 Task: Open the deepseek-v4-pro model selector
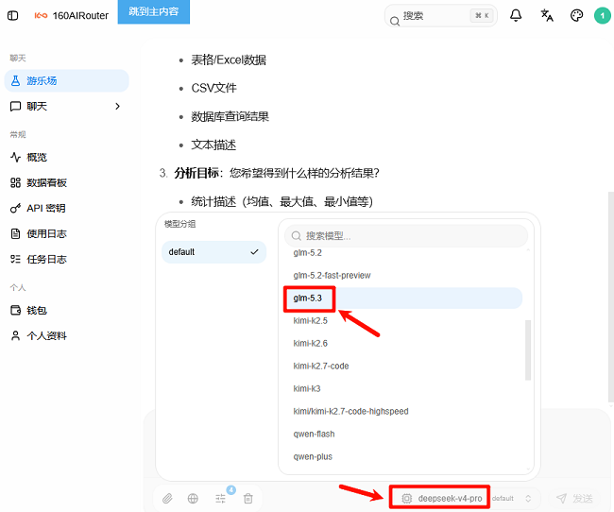coord(442,498)
